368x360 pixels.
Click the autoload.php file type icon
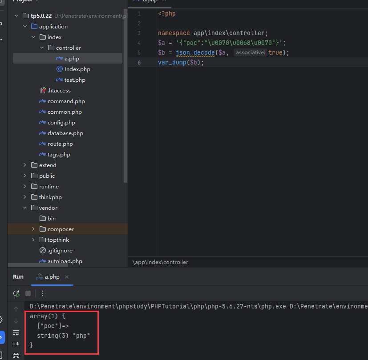(43, 261)
